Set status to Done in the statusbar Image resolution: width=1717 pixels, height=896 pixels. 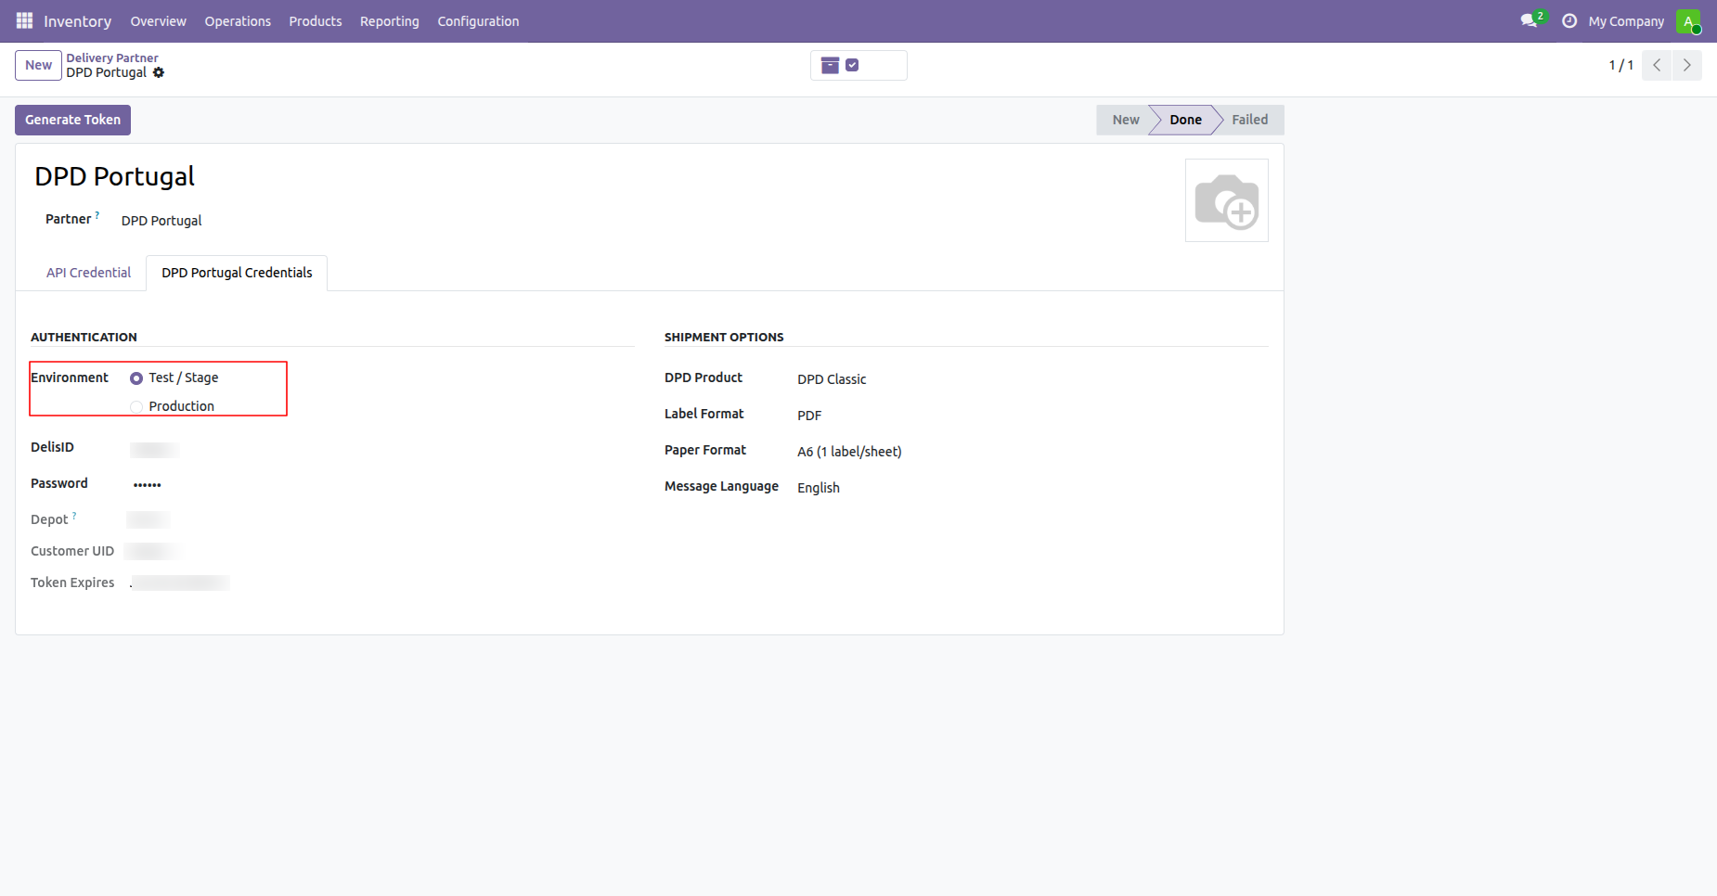tap(1185, 120)
